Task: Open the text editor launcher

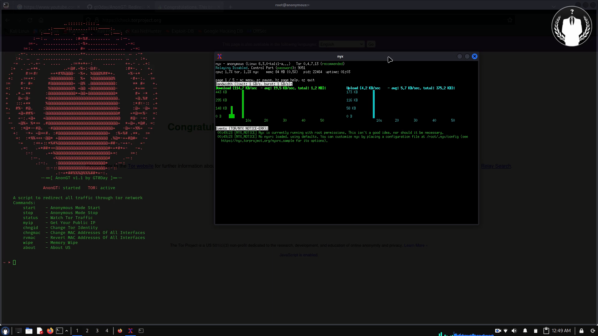Action: click(x=40, y=331)
